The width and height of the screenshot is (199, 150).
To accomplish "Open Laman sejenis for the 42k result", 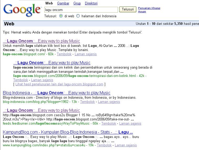I will point(42,80).
